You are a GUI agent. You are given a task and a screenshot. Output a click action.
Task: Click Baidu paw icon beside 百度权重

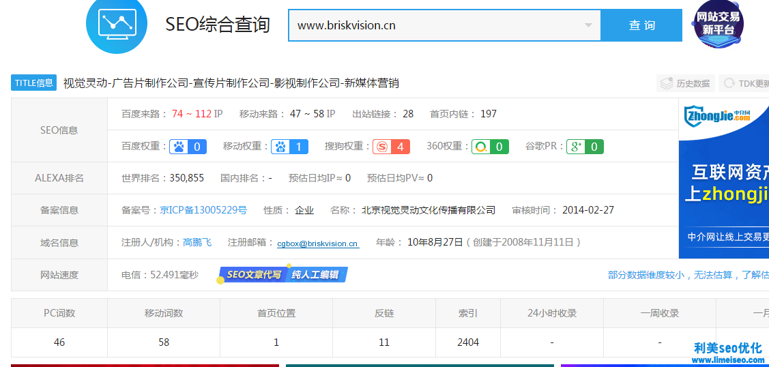click(x=179, y=147)
